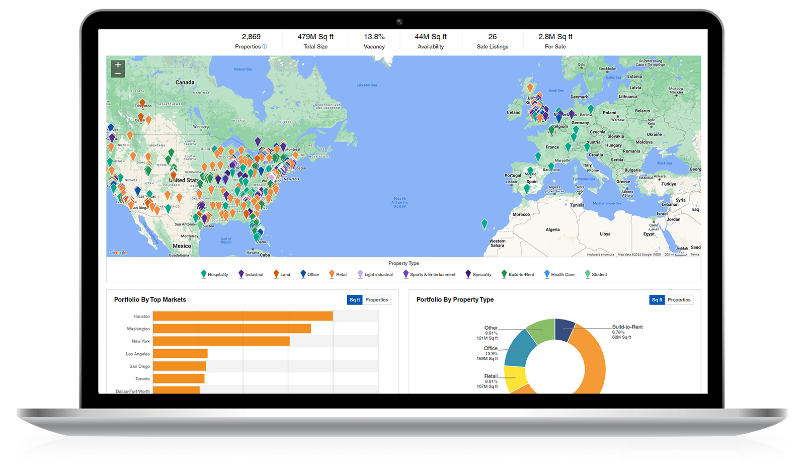Screen dimensions: 805x476
Task: Switch Top Markets chart to Sq ft
Action: (355, 300)
